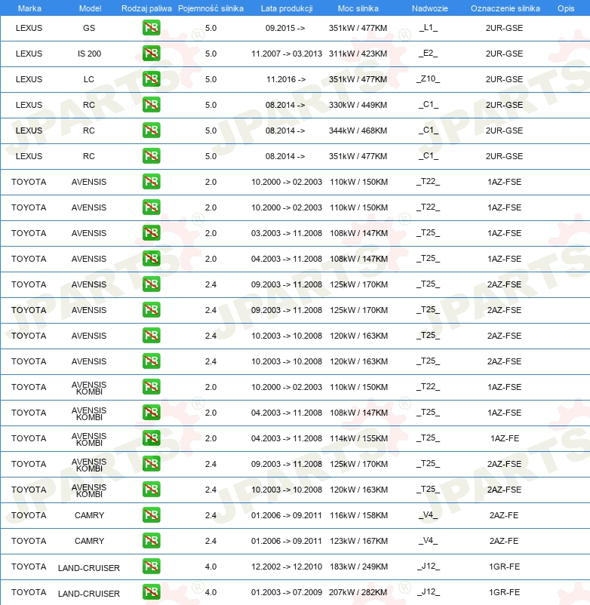Select the LC model cell
590x605 pixels.
coord(89,79)
